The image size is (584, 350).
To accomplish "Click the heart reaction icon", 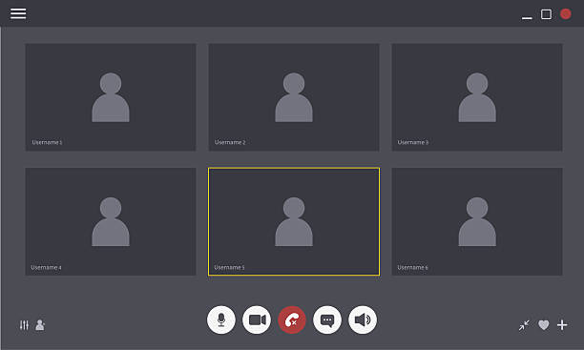I will [x=543, y=325].
